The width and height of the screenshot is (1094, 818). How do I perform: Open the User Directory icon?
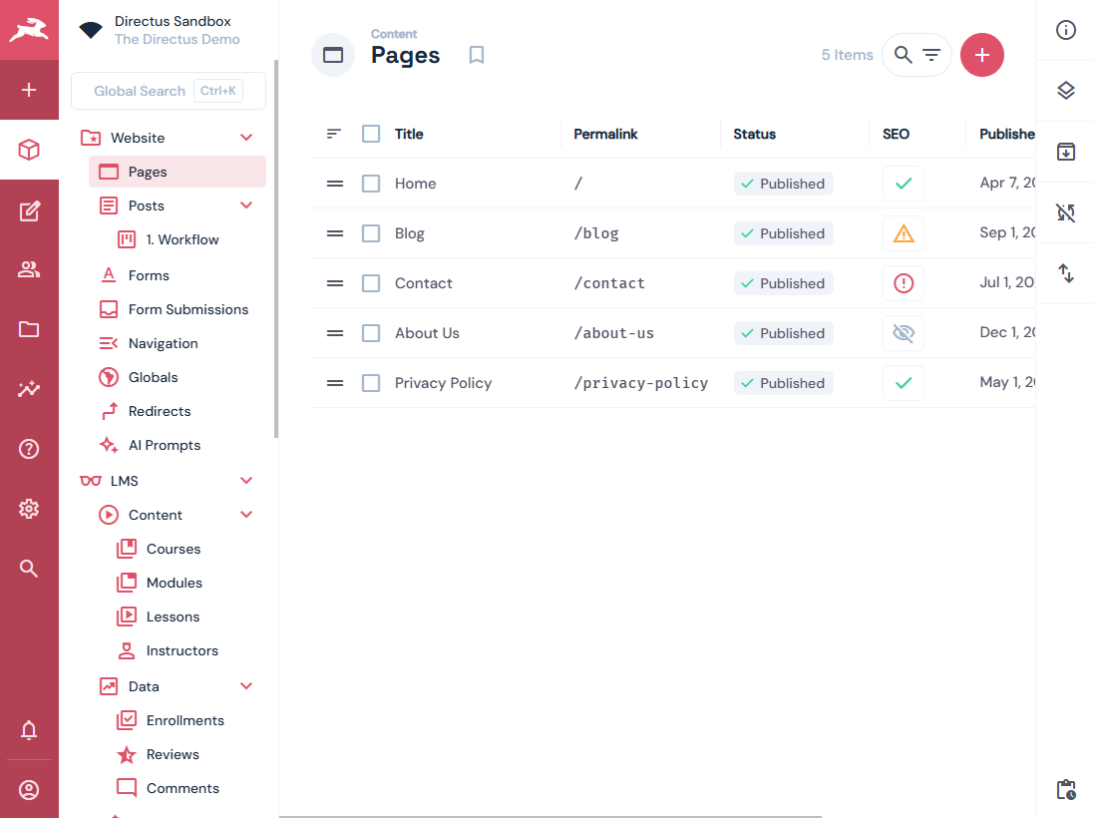29,269
